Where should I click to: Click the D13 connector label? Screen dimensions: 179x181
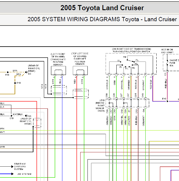click(x=143, y=95)
